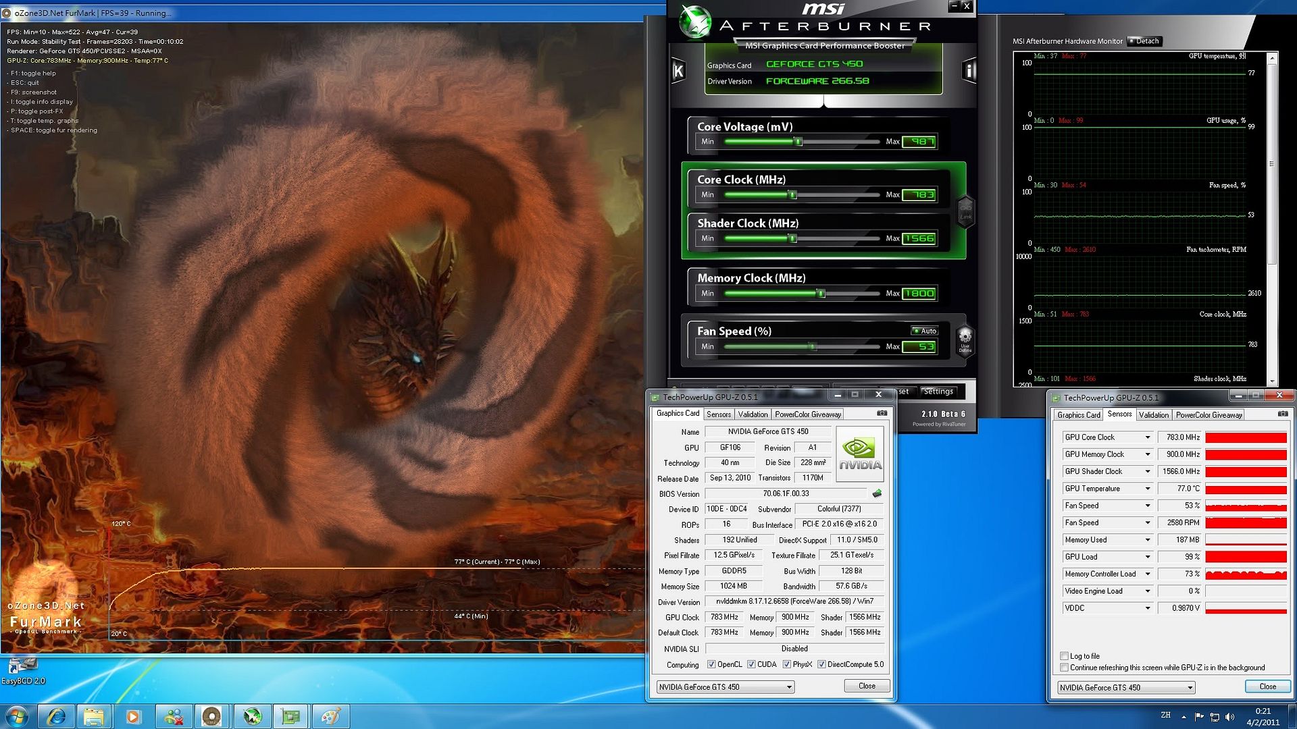Expand the GPU Shader Clock sensor dropdown
The width and height of the screenshot is (1297, 729).
(x=1147, y=471)
